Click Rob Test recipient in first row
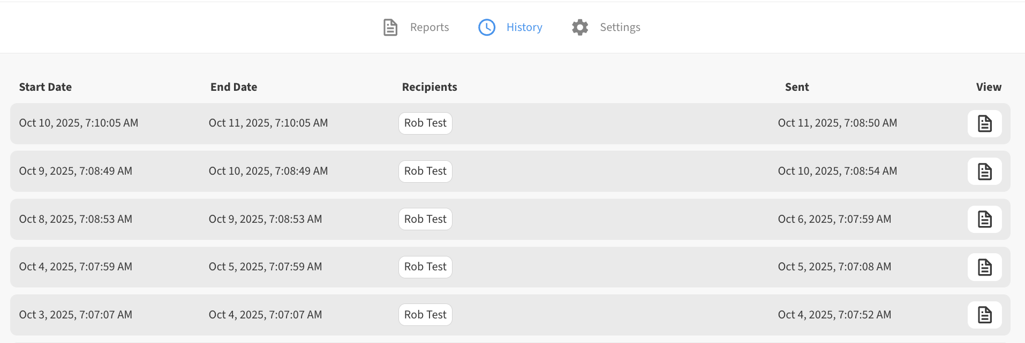Screen dimensions: 1025x343 (x=425, y=123)
